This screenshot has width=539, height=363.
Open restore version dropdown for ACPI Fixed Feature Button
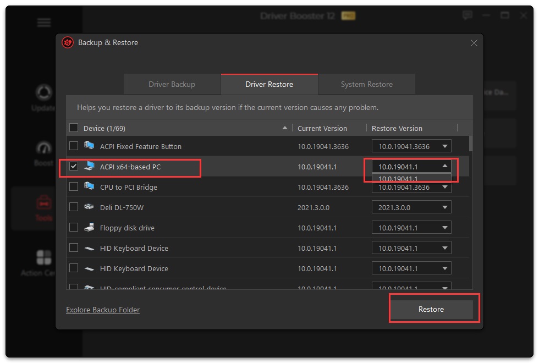[x=411, y=146]
